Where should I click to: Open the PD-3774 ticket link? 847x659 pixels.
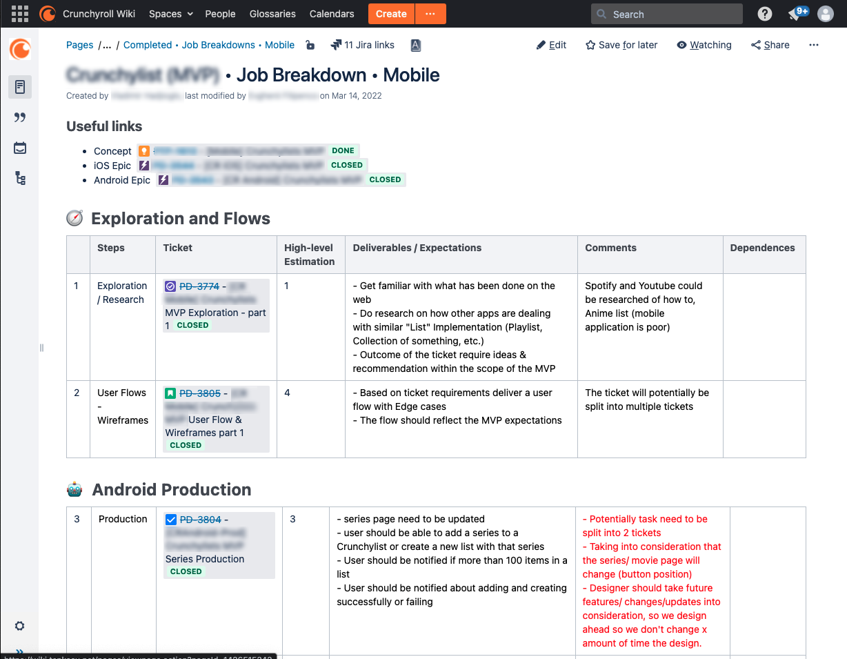199,286
